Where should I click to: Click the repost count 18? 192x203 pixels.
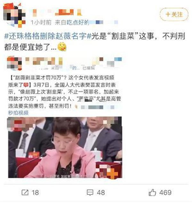(x=35, y=193)
